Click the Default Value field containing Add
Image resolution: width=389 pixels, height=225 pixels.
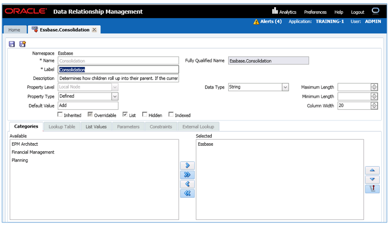[88, 106]
